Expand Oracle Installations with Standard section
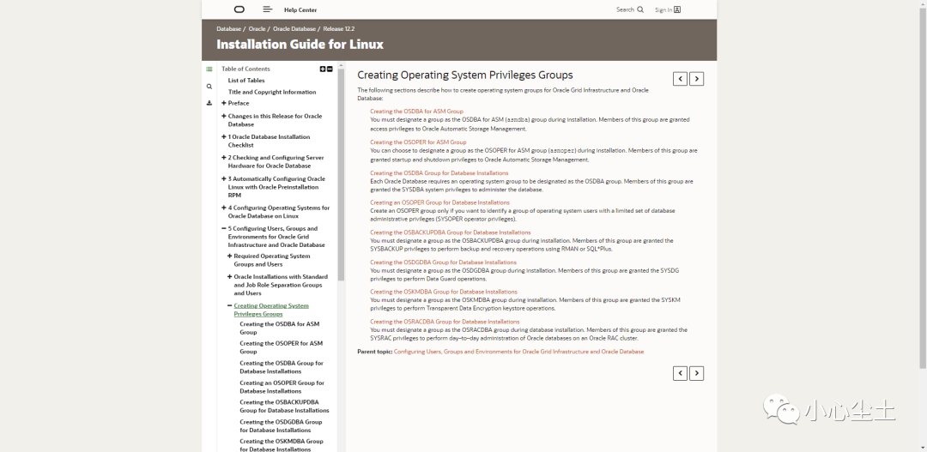Screen dimensions: 927x452 point(229,276)
